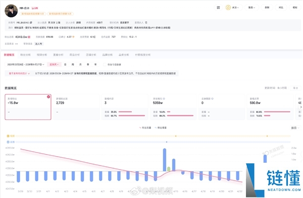The image size is (303, 198).
Task: Click the 15.2 : 1 ratio value
Action: pos(133,37)
